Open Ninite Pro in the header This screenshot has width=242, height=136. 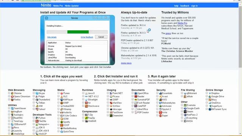click(x=58, y=6)
